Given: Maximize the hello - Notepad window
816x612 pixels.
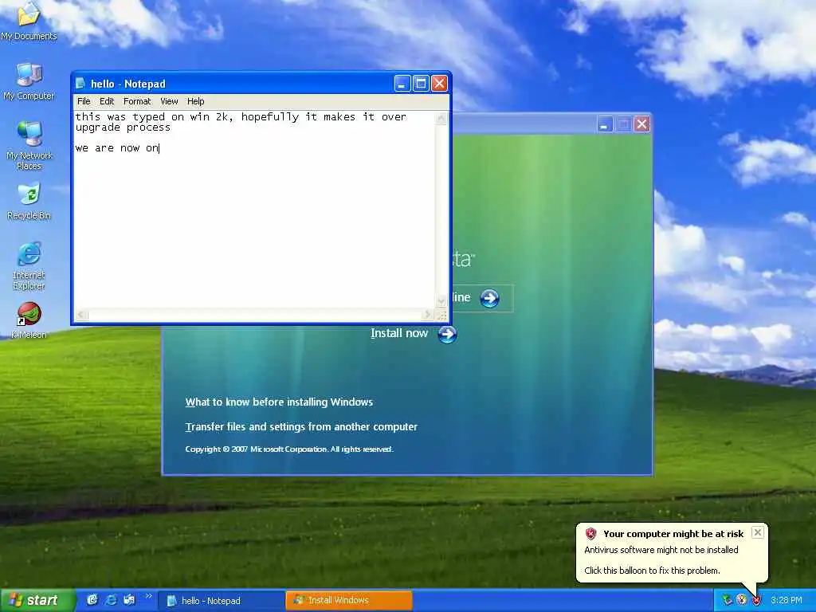Looking at the screenshot, I should (421, 83).
